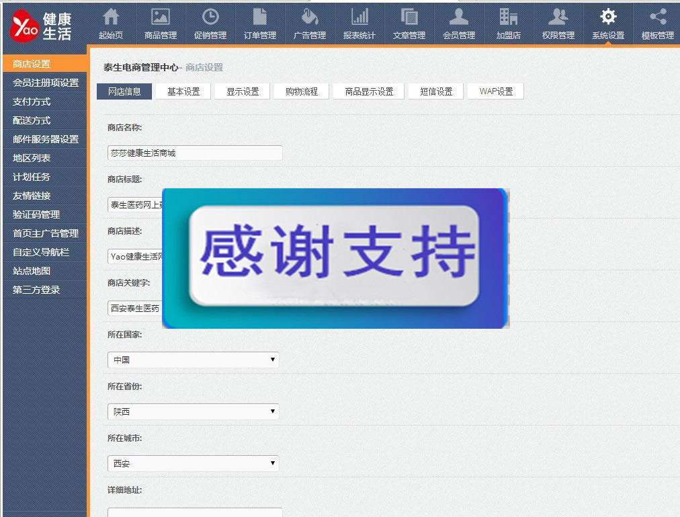Expand the 所在国家 dropdown
This screenshot has height=517, width=680.
(193, 360)
